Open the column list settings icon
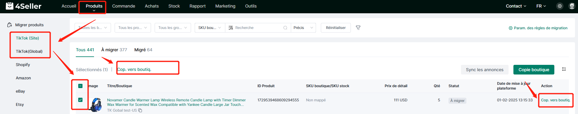Viewport: 578px width, 114px height. point(564,69)
